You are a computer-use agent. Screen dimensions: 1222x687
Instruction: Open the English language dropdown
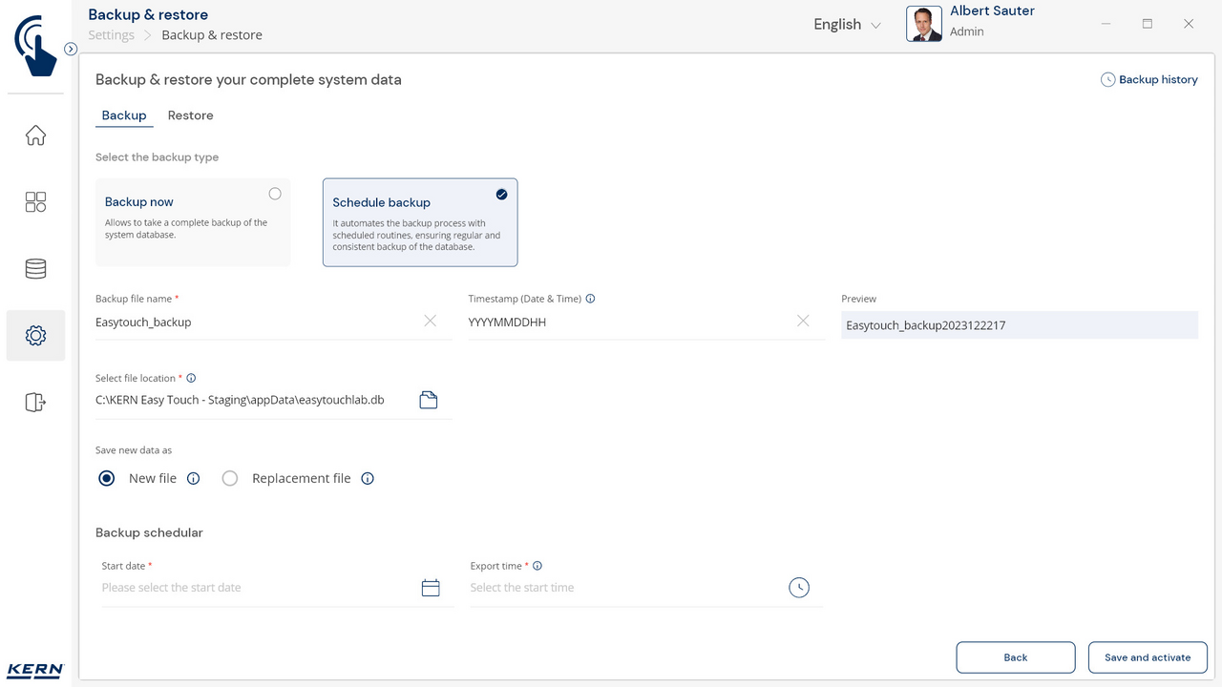point(847,25)
